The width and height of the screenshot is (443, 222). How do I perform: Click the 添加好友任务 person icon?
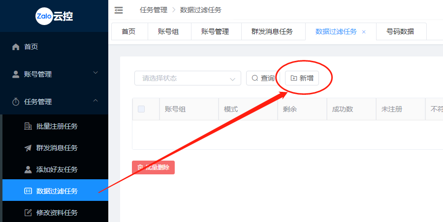tap(28, 169)
